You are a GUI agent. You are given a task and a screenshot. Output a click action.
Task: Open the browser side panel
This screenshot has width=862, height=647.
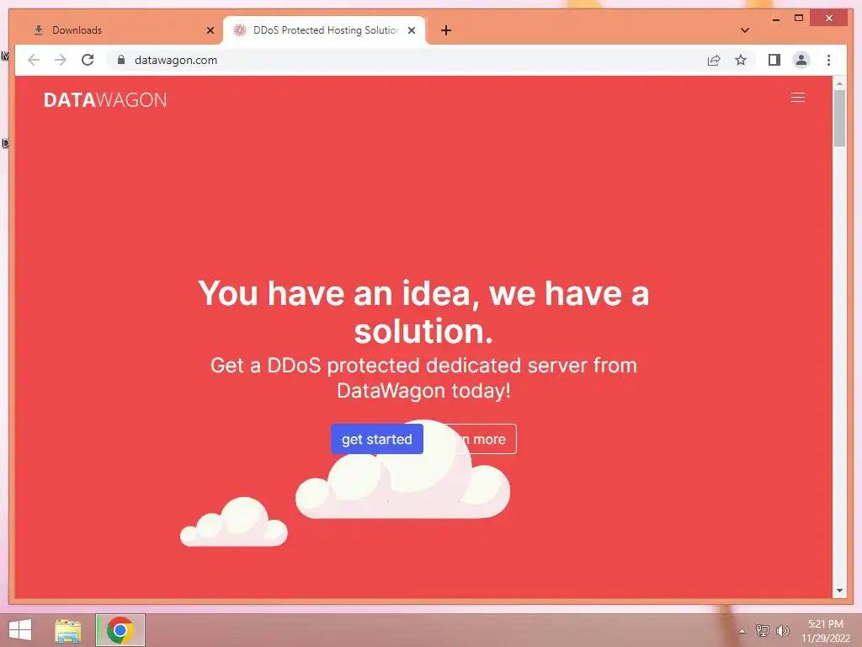[x=774, y=60]
